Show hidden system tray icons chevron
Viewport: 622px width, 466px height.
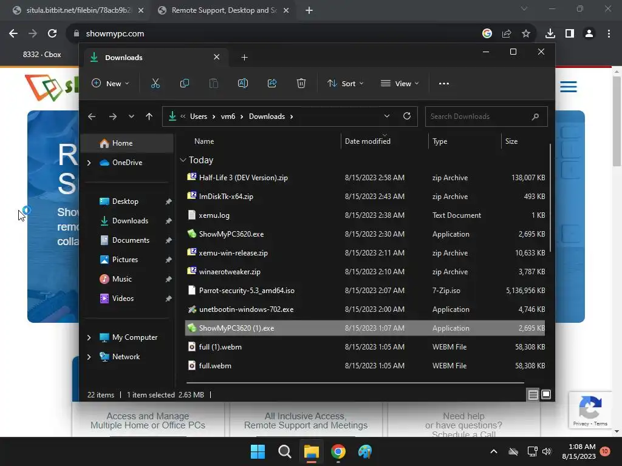(494, 451)
